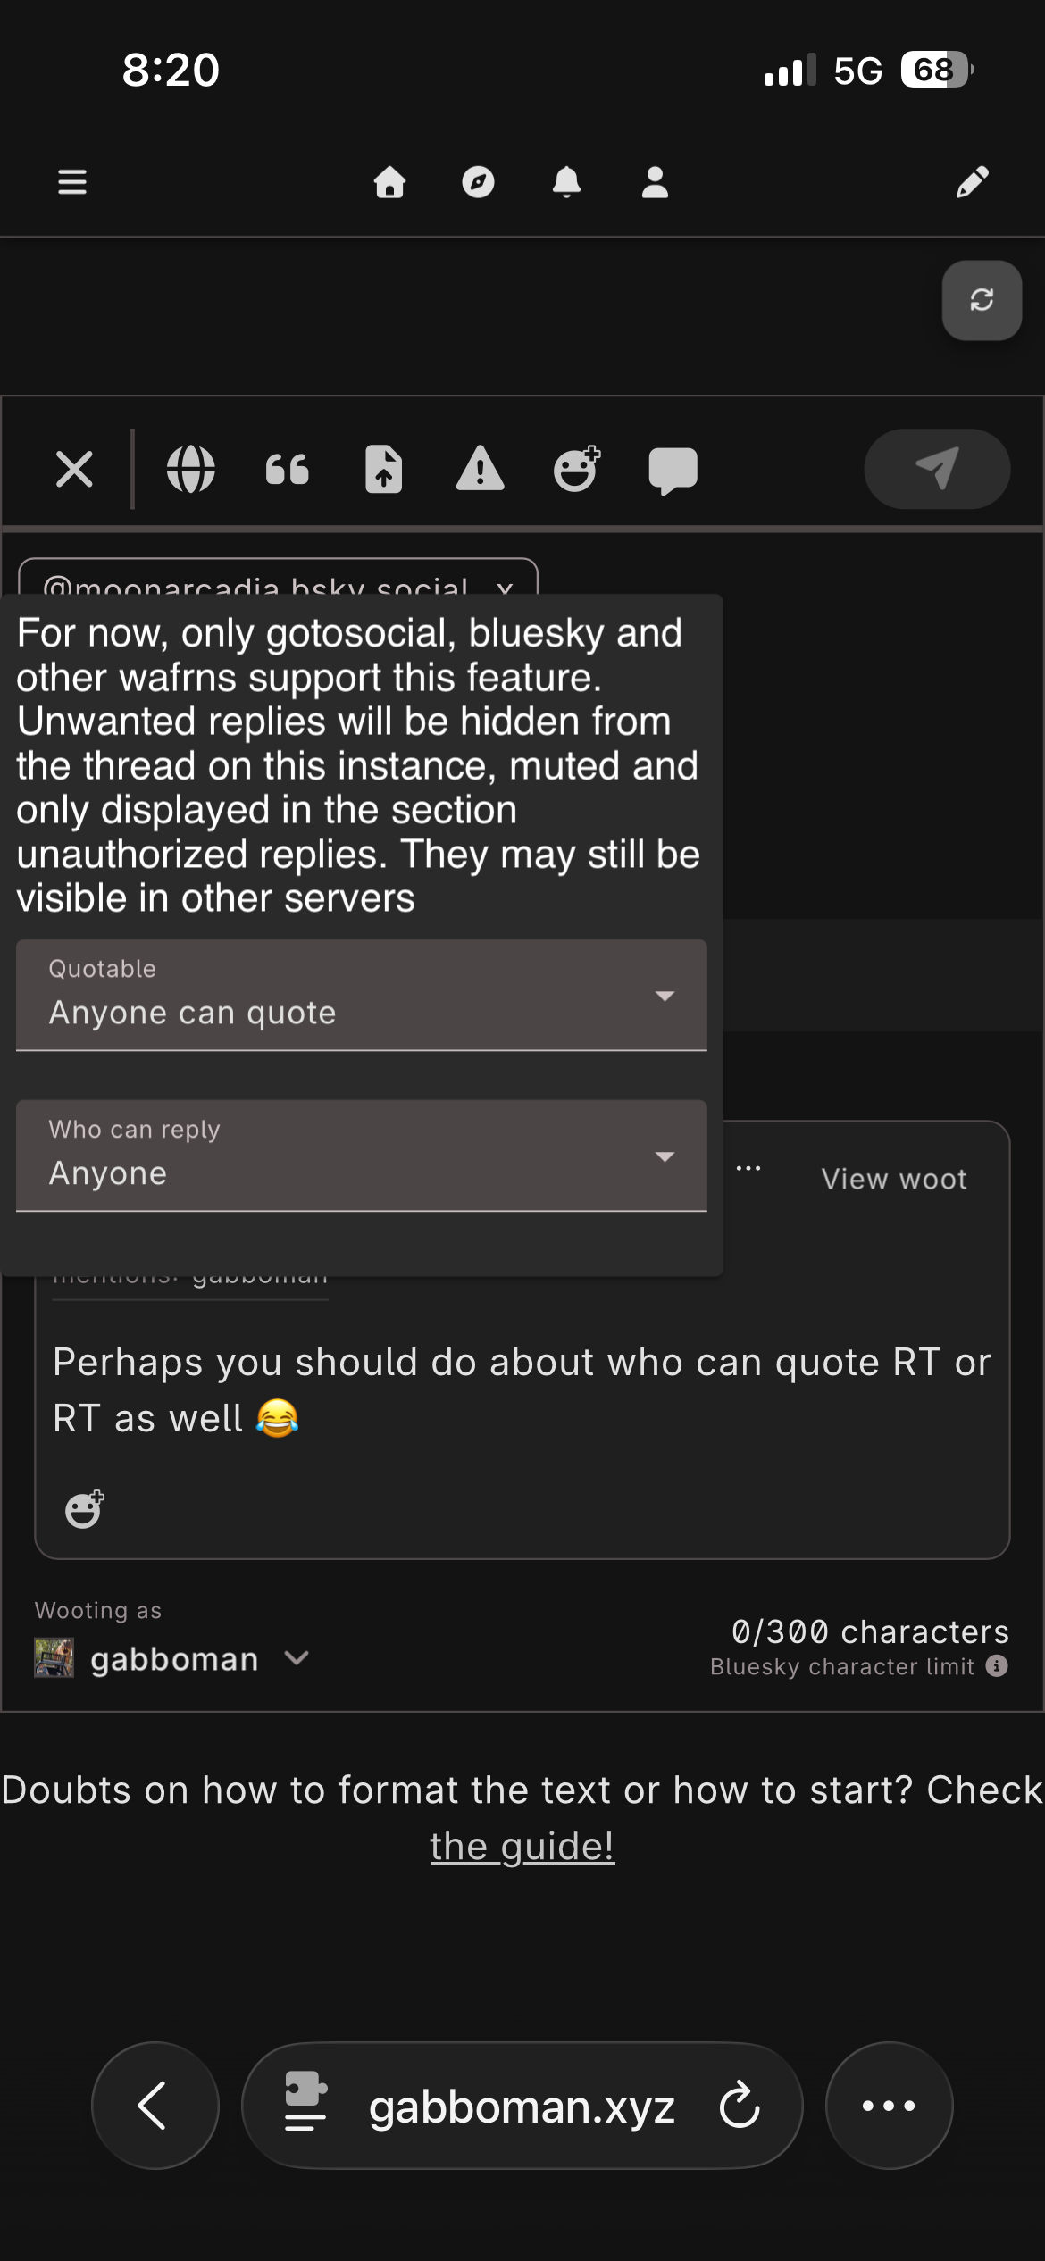
Task: Click the quote marks icon
Action: point(288,469)
